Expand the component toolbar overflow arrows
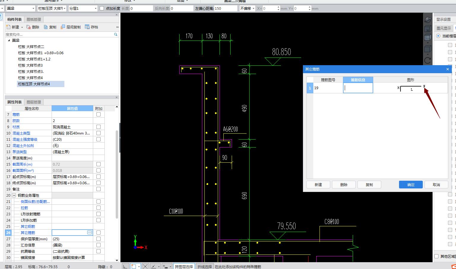456x269 pixels. [x=117, y=27]
